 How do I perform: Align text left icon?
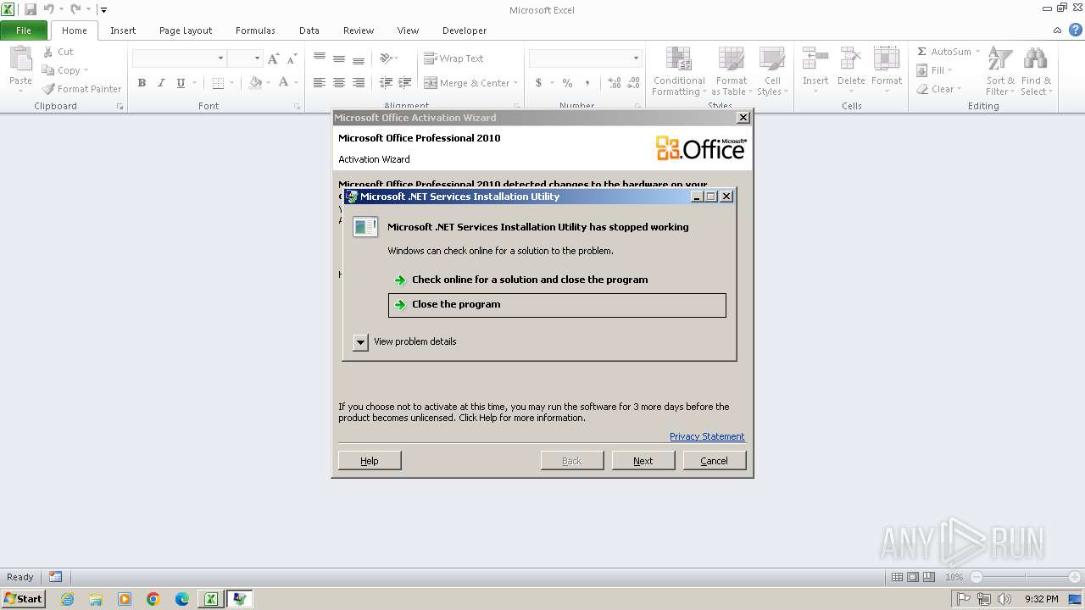coord(320,83)
